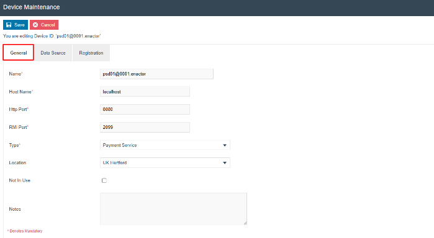Click the Location field label
The width and height of the screenshot is (434, 238).
point(17,162)
